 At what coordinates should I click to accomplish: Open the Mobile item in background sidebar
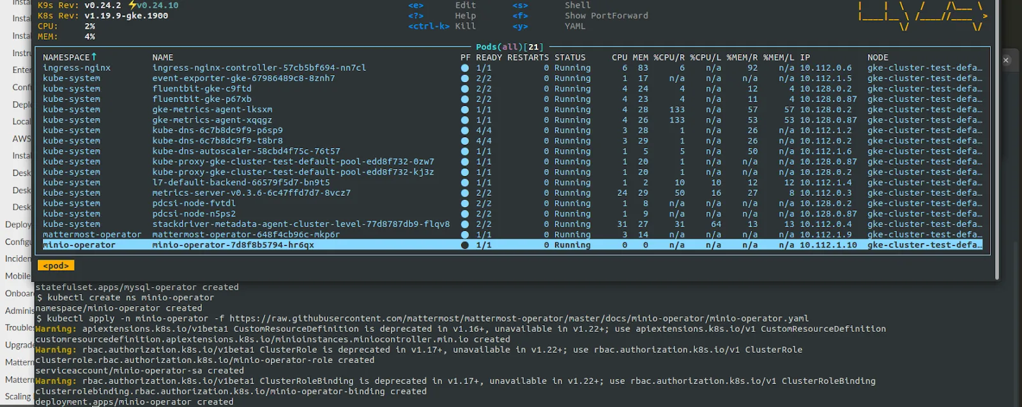(18, 276)
